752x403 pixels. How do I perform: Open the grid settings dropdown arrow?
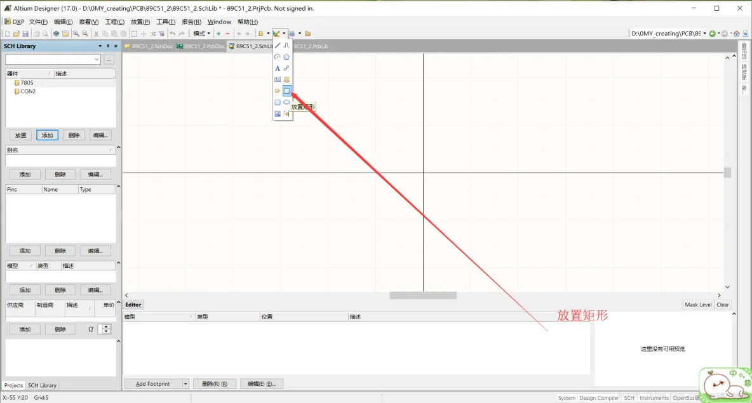tap(300, 34)
